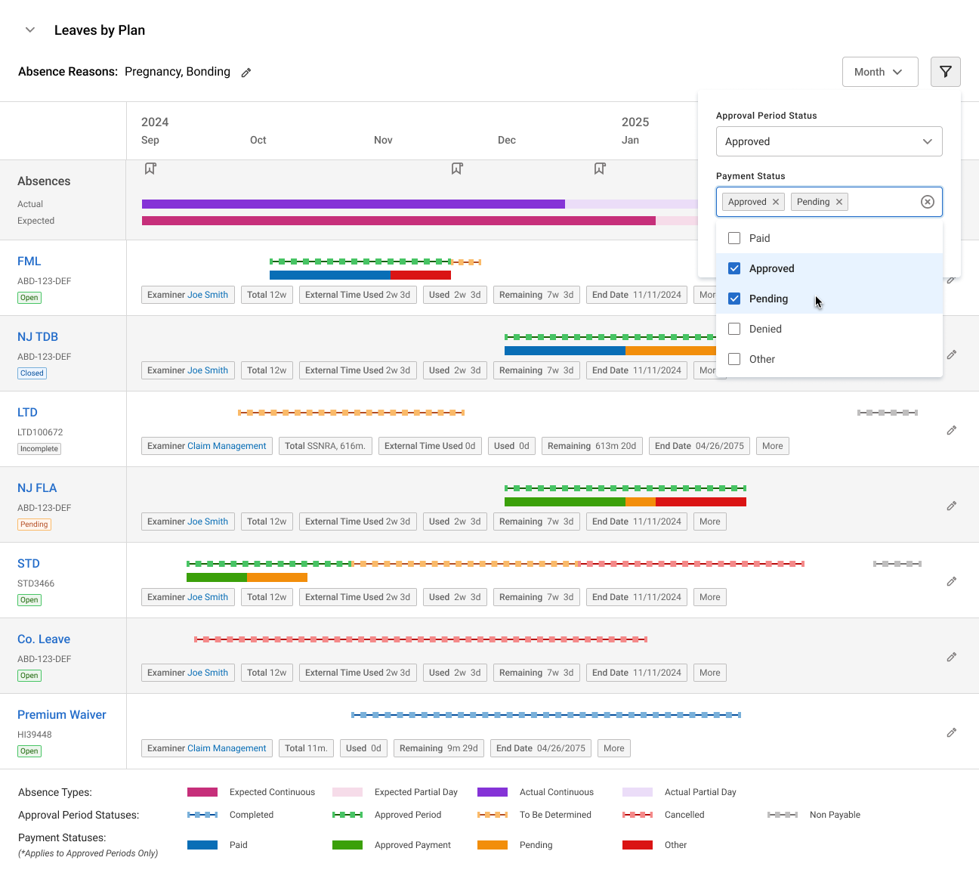Click the bookmark marker under Sep
Viewport: 979px width, 879px height.
point(150,169)
